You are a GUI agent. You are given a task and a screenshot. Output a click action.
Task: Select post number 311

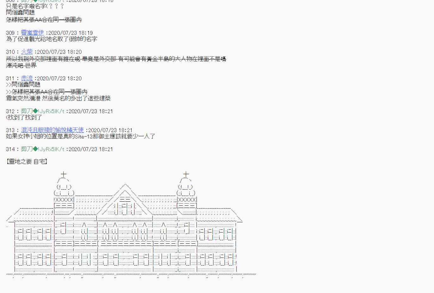click(10, 79)
